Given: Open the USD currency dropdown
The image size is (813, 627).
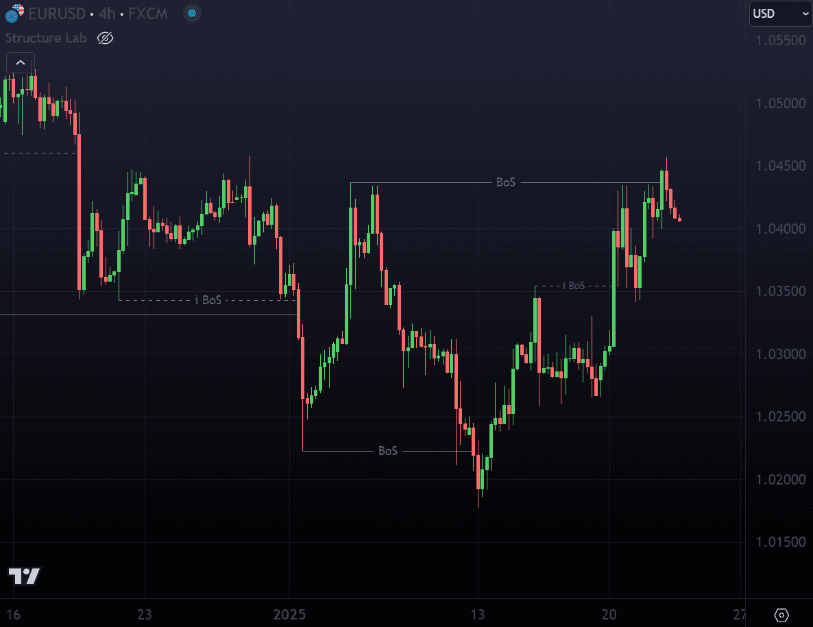Looking at the screenshot, I should [781, 14].
